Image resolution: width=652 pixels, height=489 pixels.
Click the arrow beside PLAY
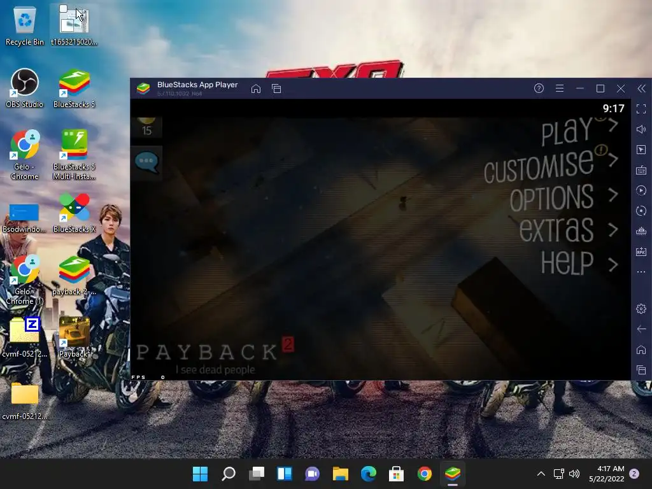coord(613,125)
